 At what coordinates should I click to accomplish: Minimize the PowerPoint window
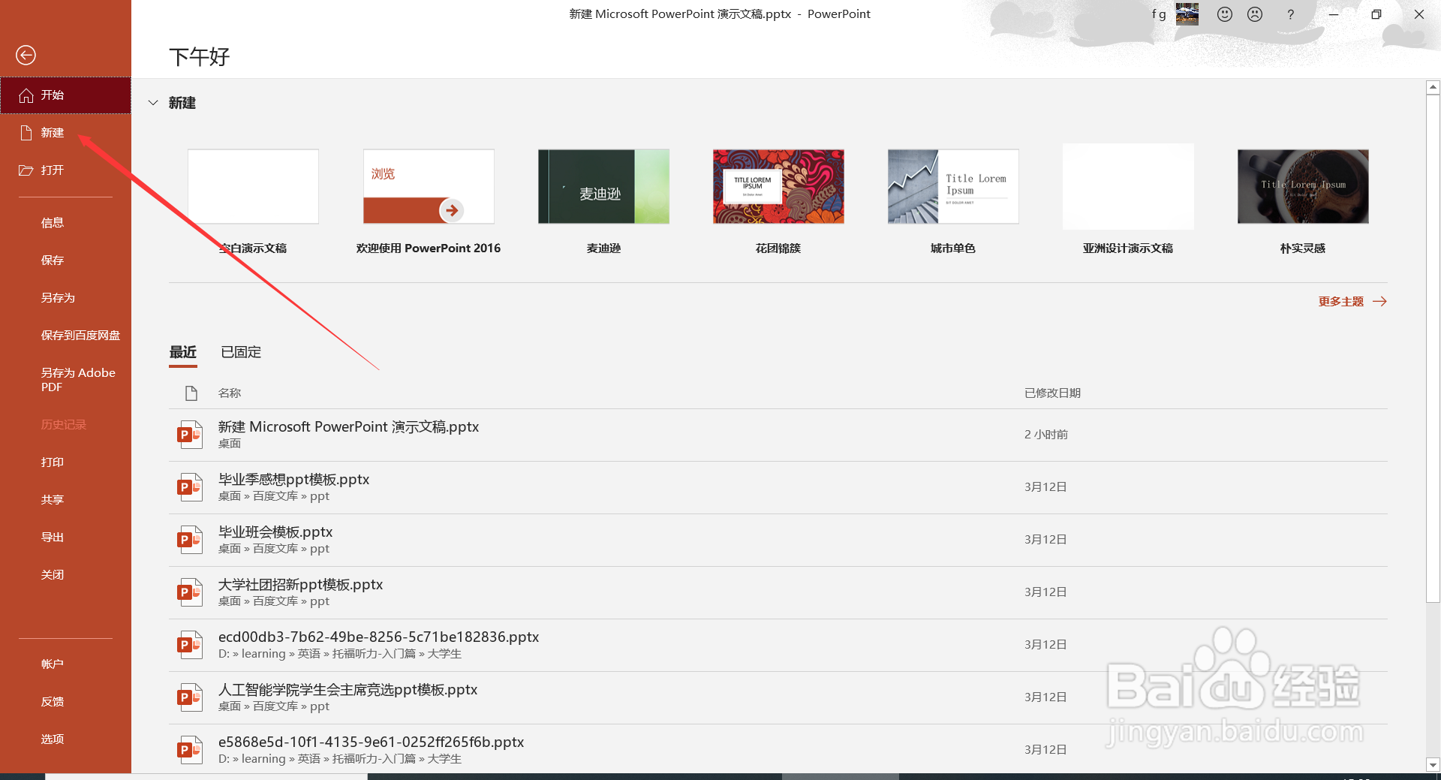1334,14
